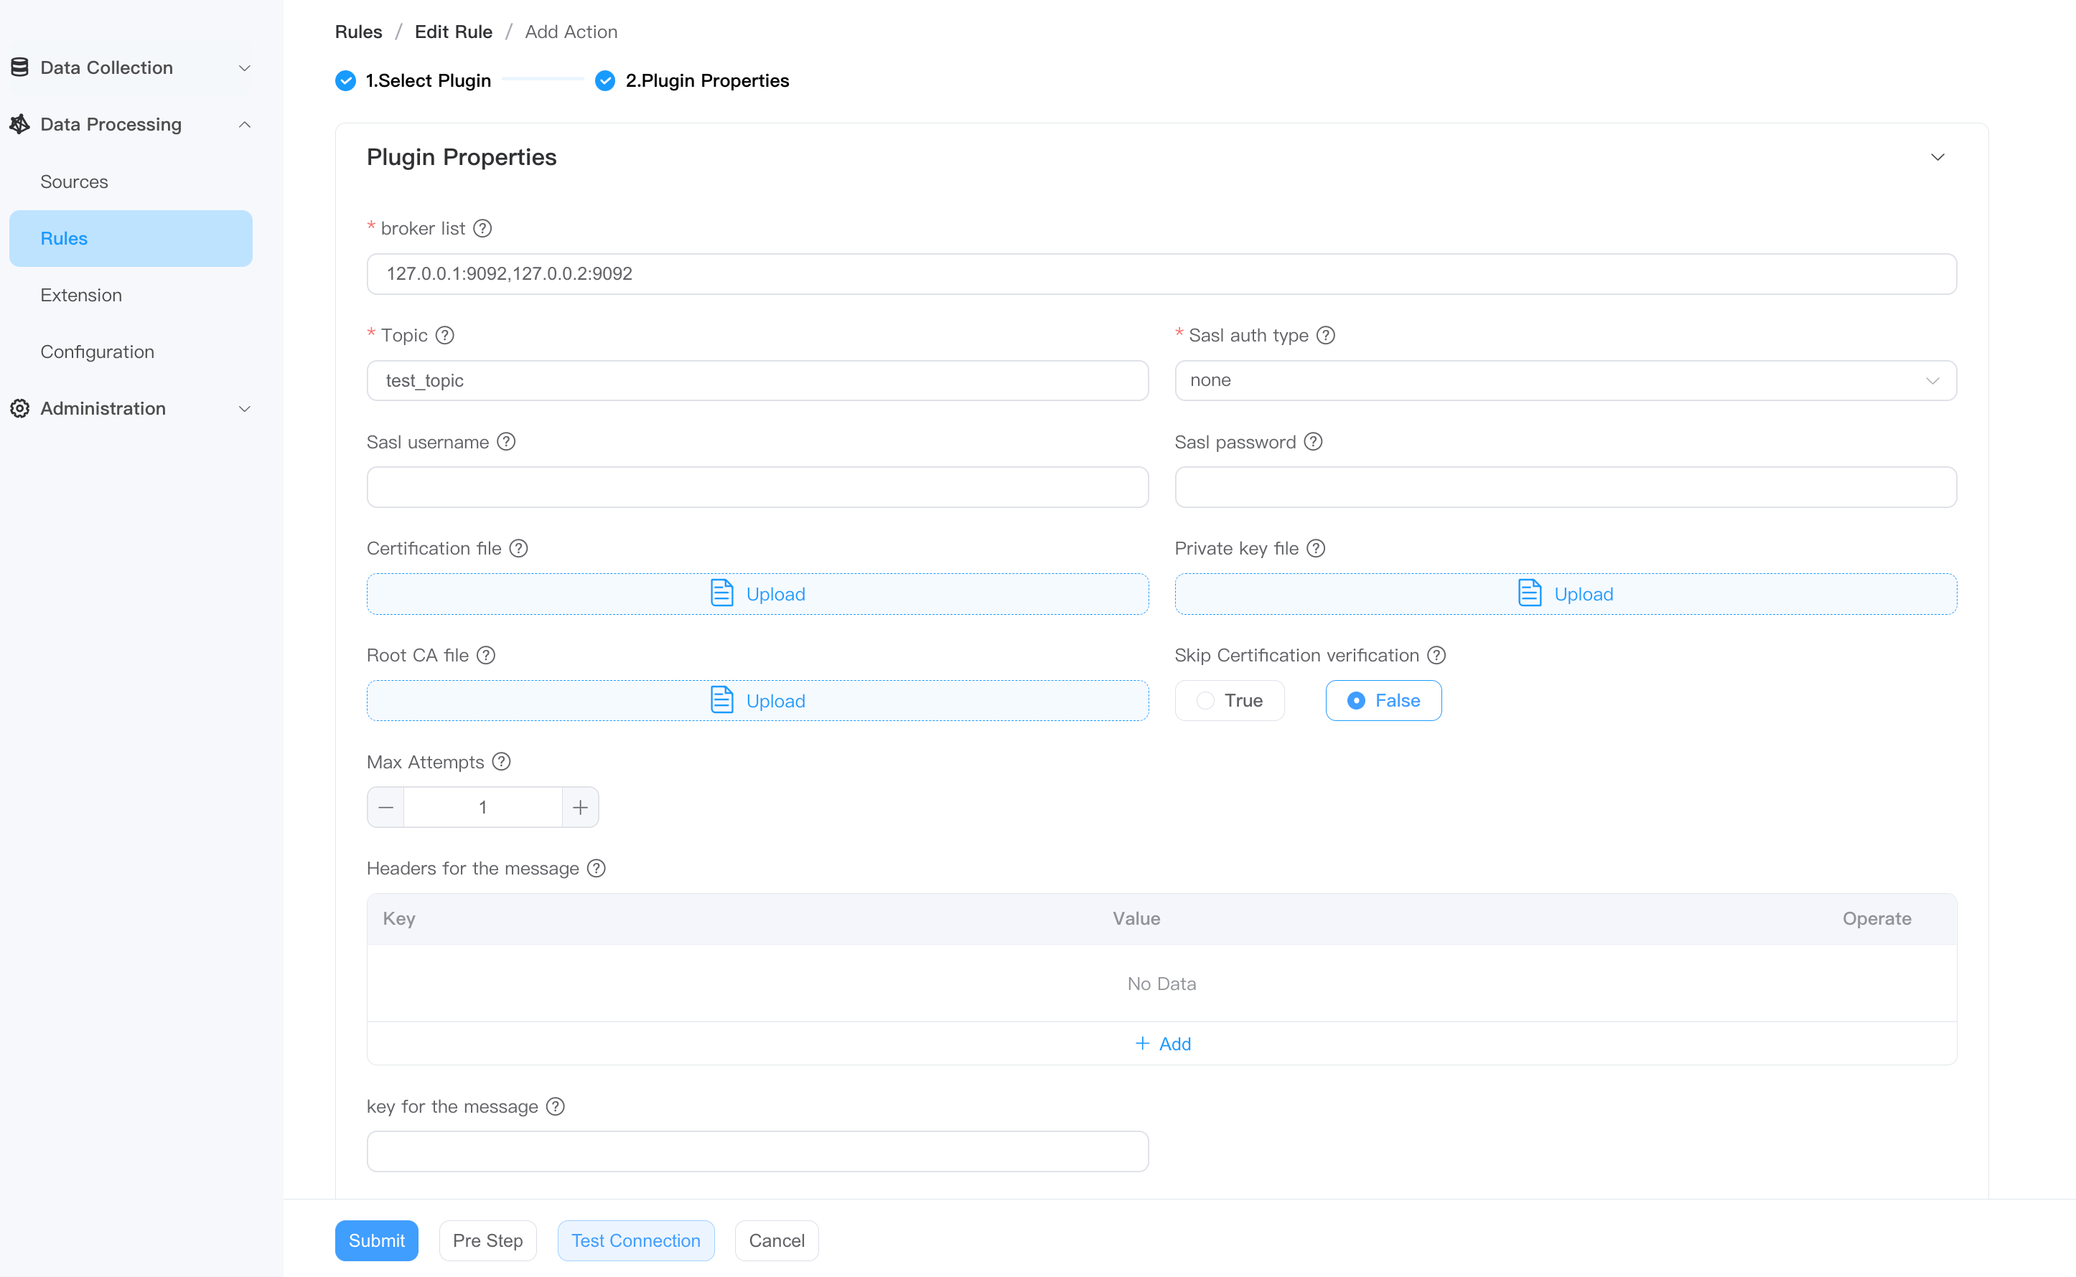Click Skip Certification verification help icon

(x=1436, y=656)
